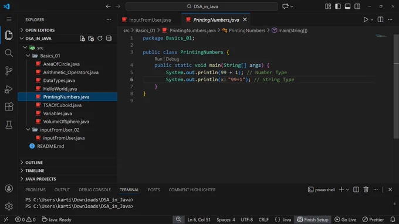Open Copilot chat icon in title bar
The height and width of the screenshot is (224, 399).
pos(285,6)
